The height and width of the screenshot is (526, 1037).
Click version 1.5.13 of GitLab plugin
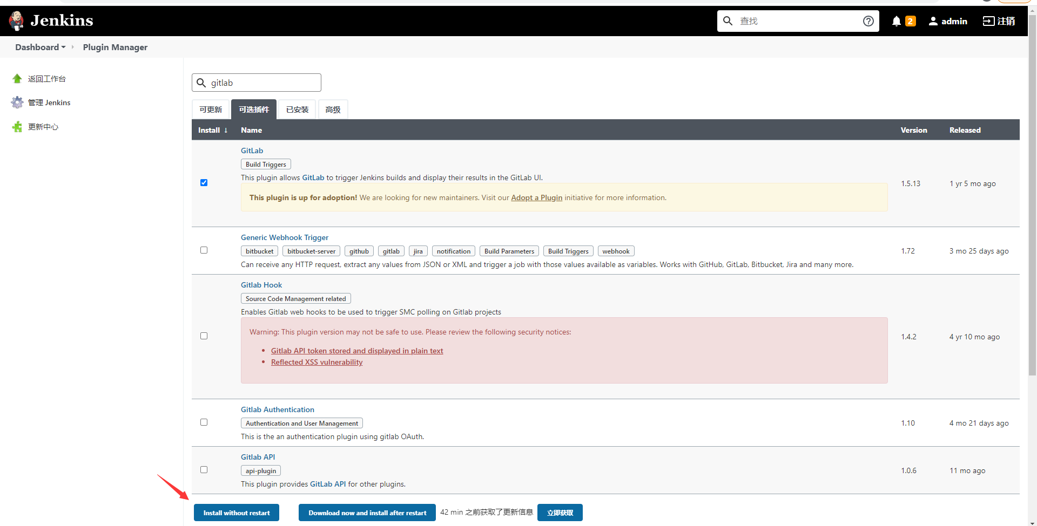[x=911, y=183]
